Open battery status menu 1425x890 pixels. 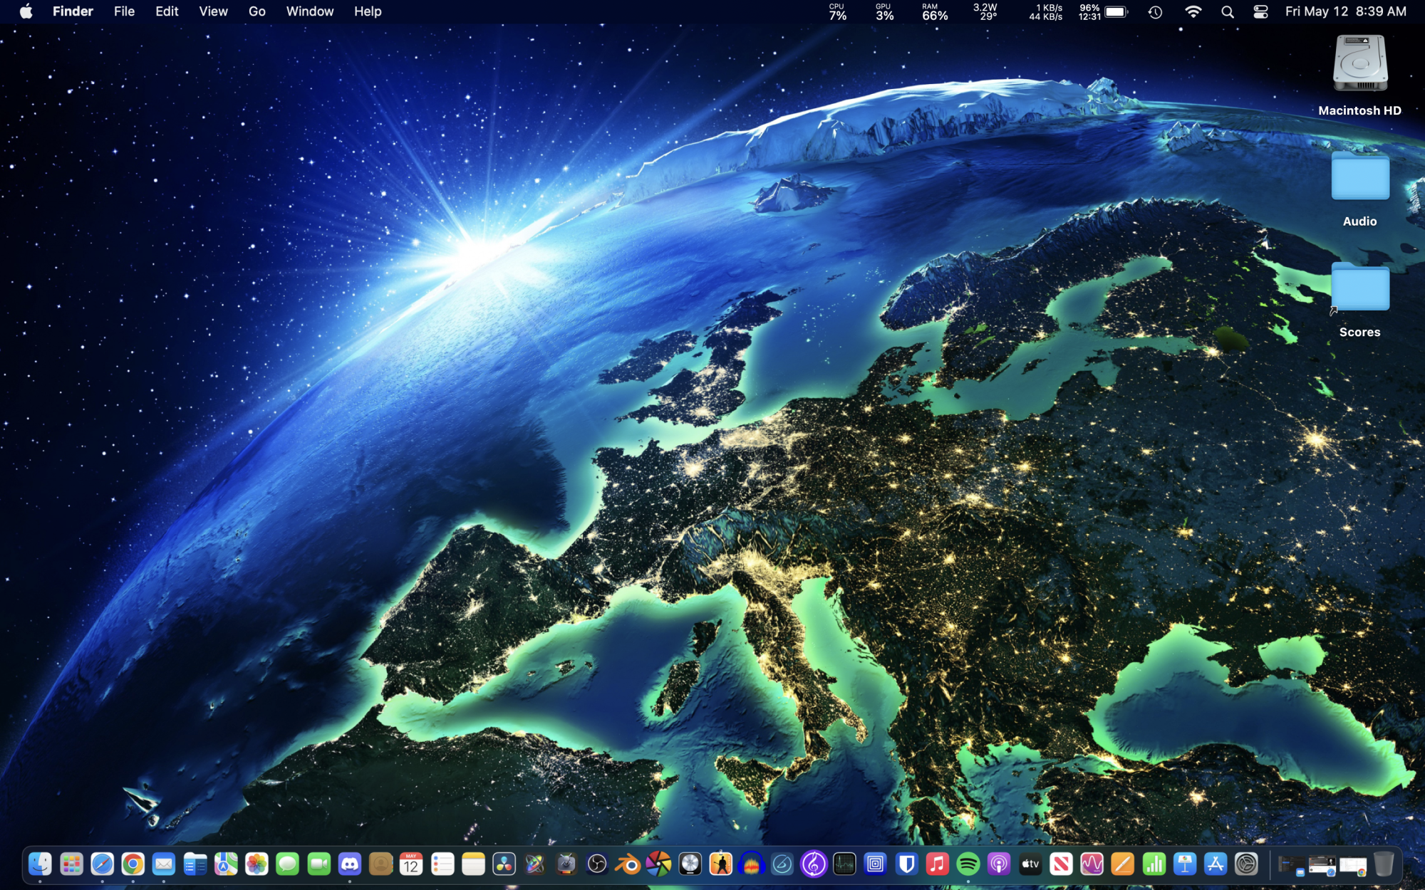1103,11
